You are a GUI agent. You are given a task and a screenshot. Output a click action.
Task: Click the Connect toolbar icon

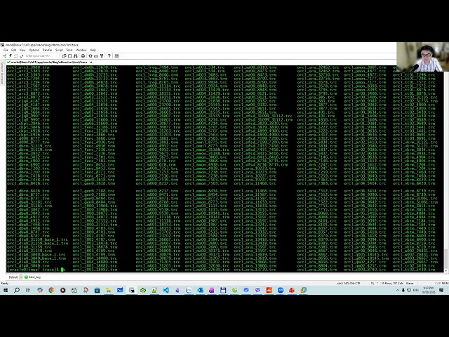tap(5, 56)
